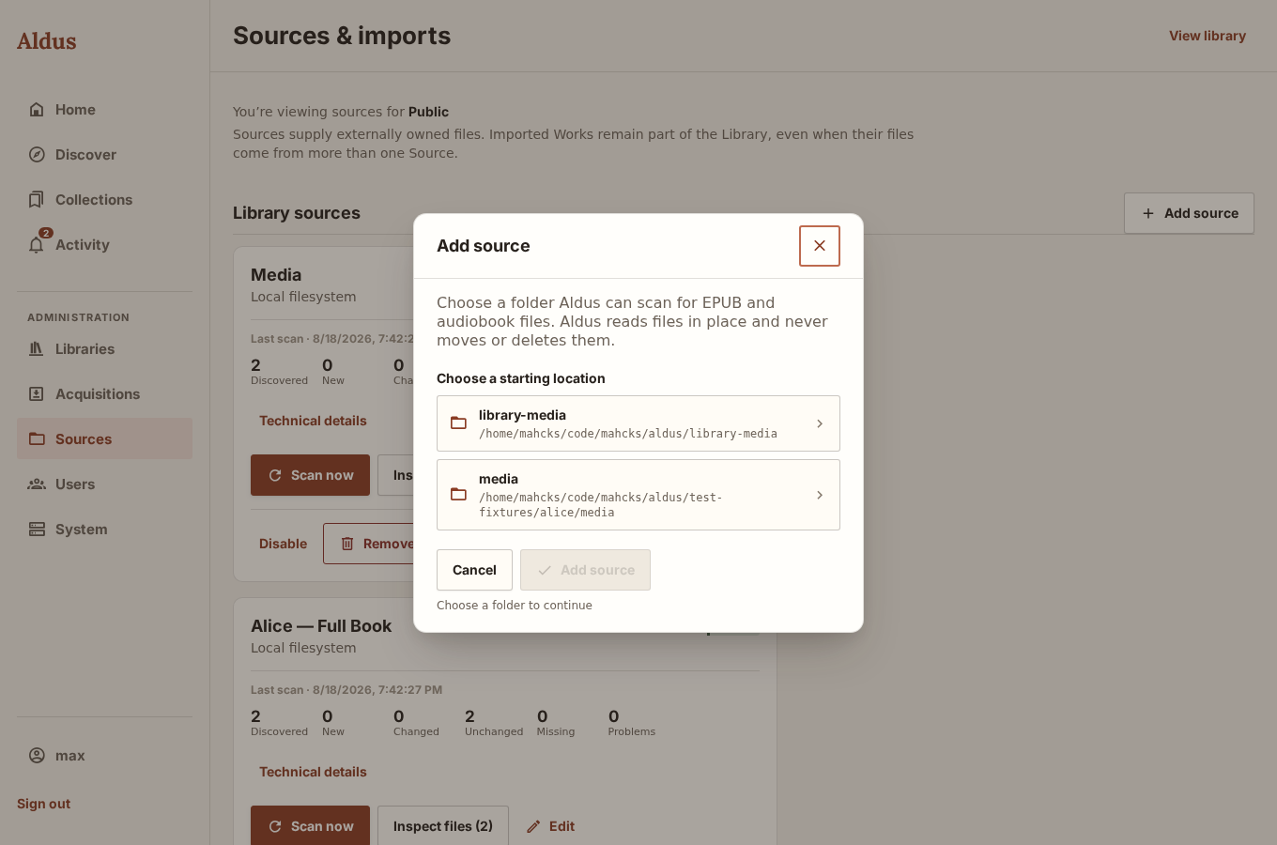Click the Libraries books icon

[x=37, y=349]
